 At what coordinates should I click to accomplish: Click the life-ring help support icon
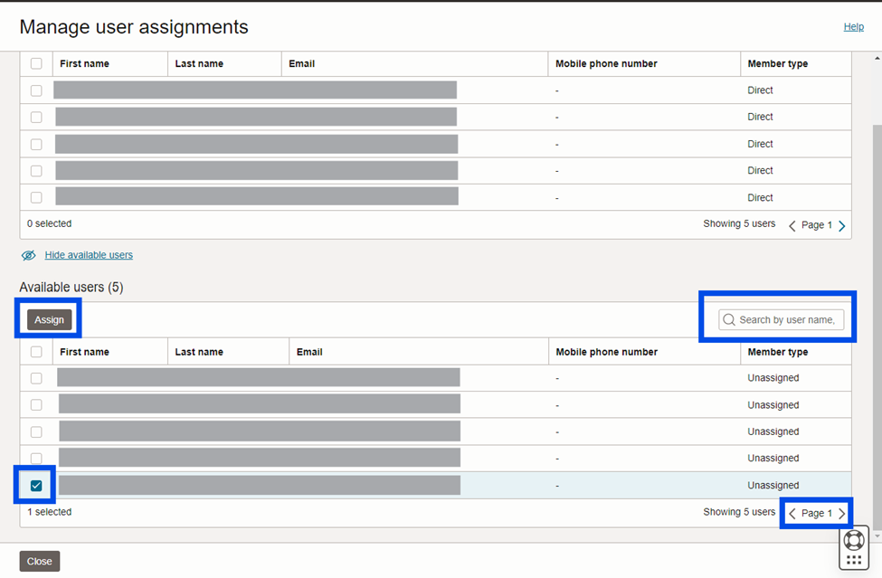(854, 541)
